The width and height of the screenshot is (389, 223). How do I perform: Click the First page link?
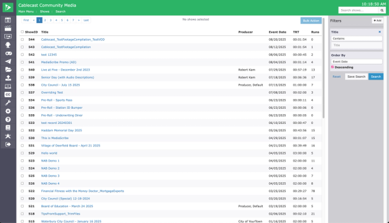pos(26,20)
